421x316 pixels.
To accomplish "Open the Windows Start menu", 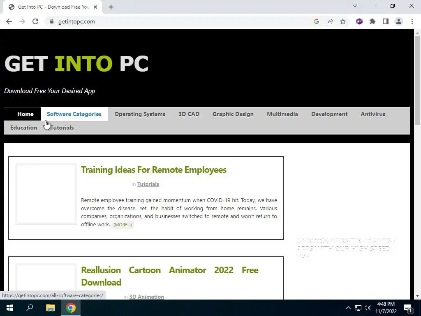I will tap(10, 308).
